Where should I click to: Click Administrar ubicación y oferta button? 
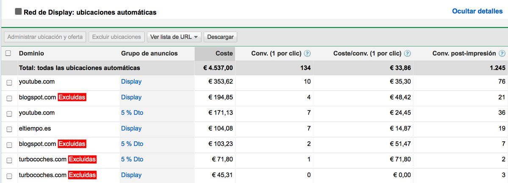click(45, 37)
